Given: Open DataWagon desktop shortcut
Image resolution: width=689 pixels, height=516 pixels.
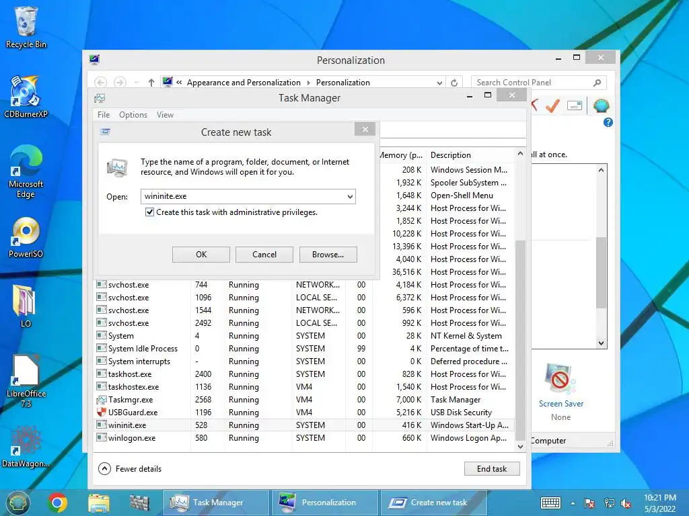Looking at the screenshot, I should coord(26,446).
